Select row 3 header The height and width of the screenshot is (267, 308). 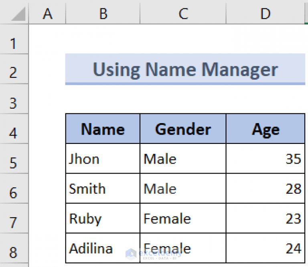pos(14,99)
